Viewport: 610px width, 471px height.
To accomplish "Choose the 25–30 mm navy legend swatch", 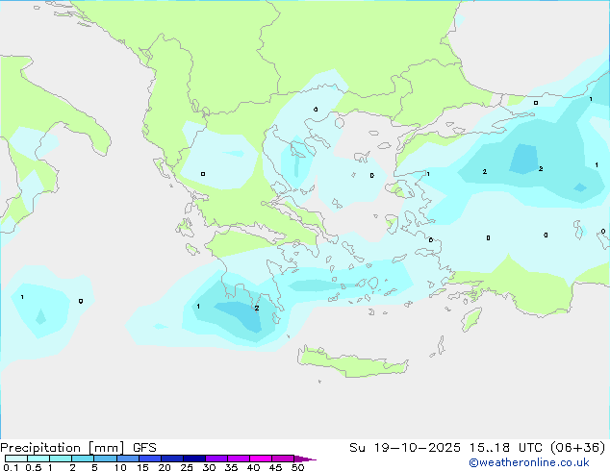I will (194, 459).
